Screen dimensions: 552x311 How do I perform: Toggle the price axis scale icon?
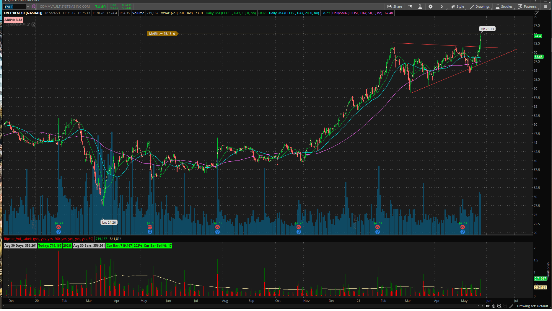pos(537,13)
